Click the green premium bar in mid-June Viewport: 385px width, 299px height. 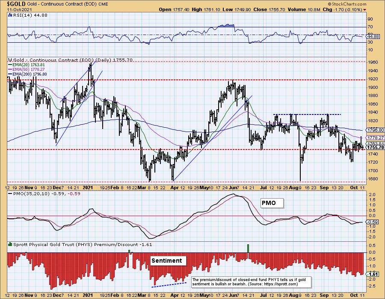(248, 248)
